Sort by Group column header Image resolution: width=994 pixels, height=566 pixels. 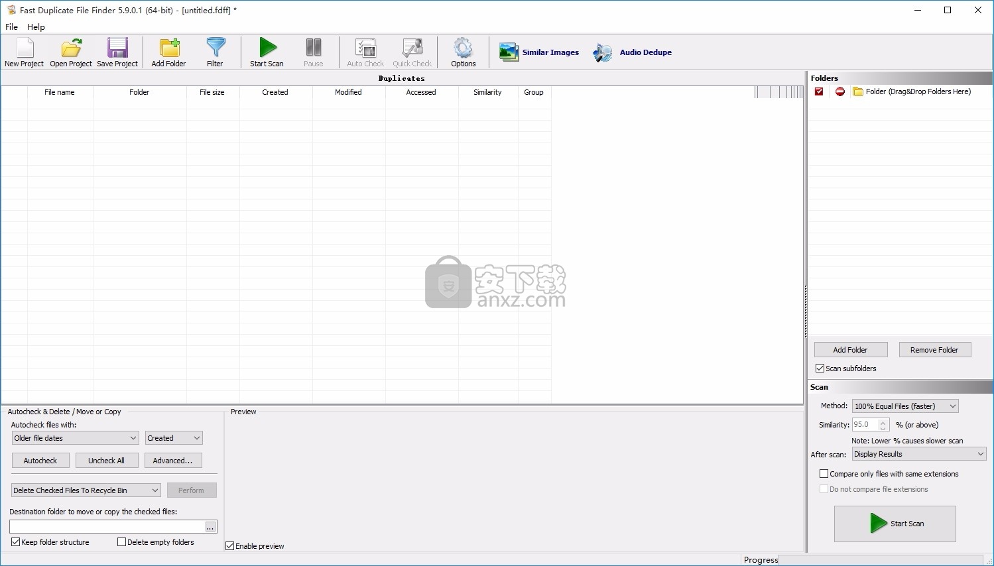pos(534,92)
